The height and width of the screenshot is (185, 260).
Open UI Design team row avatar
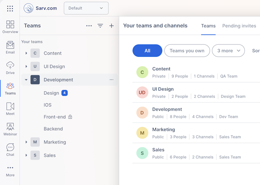click(x=142, y=92)
